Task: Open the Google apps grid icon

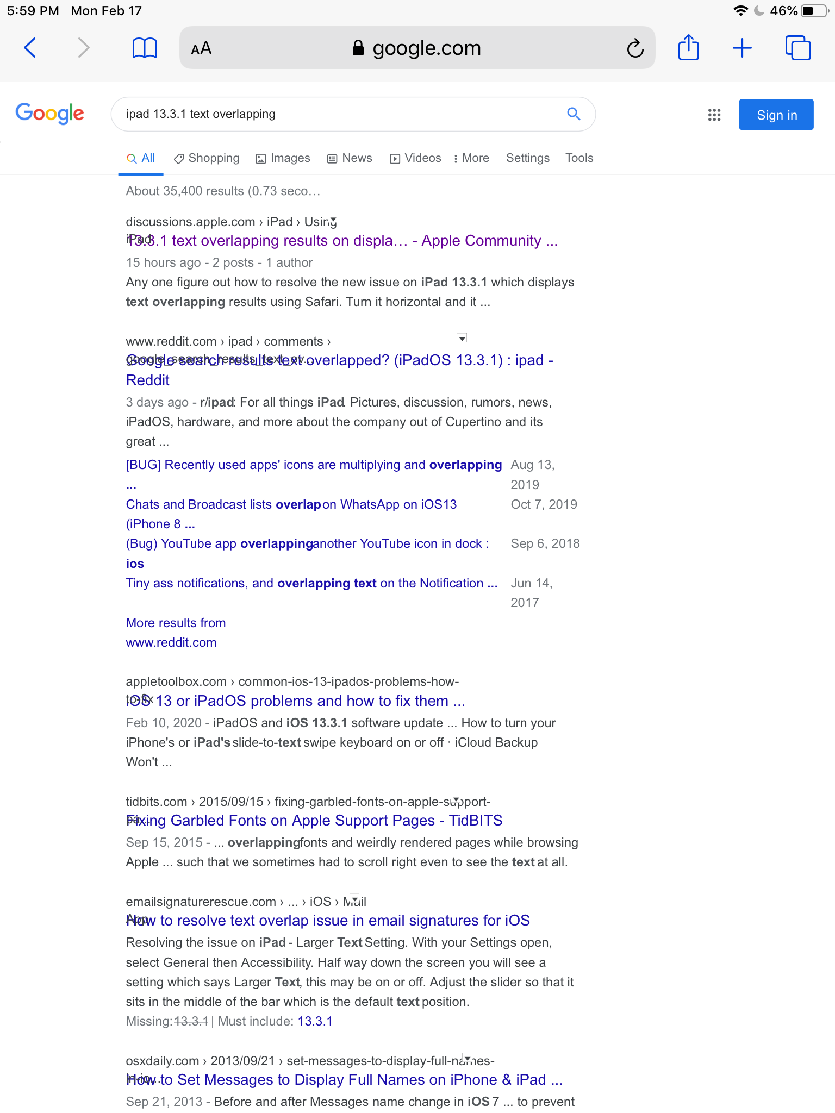Action: [x=714, y=115]
